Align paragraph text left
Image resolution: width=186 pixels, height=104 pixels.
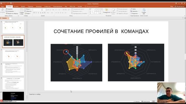(x=56, y=13)
